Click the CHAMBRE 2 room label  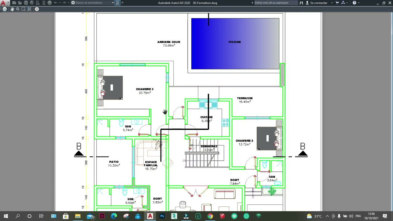click(244, 141)
